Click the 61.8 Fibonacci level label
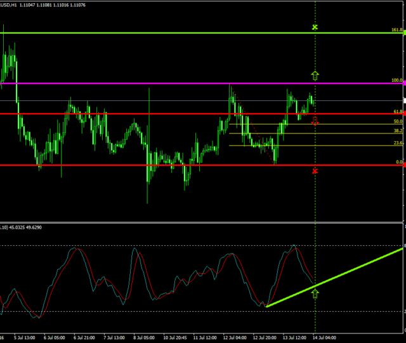The image size is (406, 343). pos(398,111)
